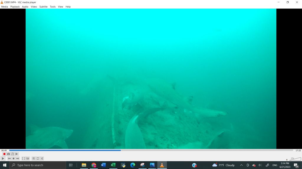Open extended settings and effects
This screenshot has height=169, width=302.
point(28,158)
